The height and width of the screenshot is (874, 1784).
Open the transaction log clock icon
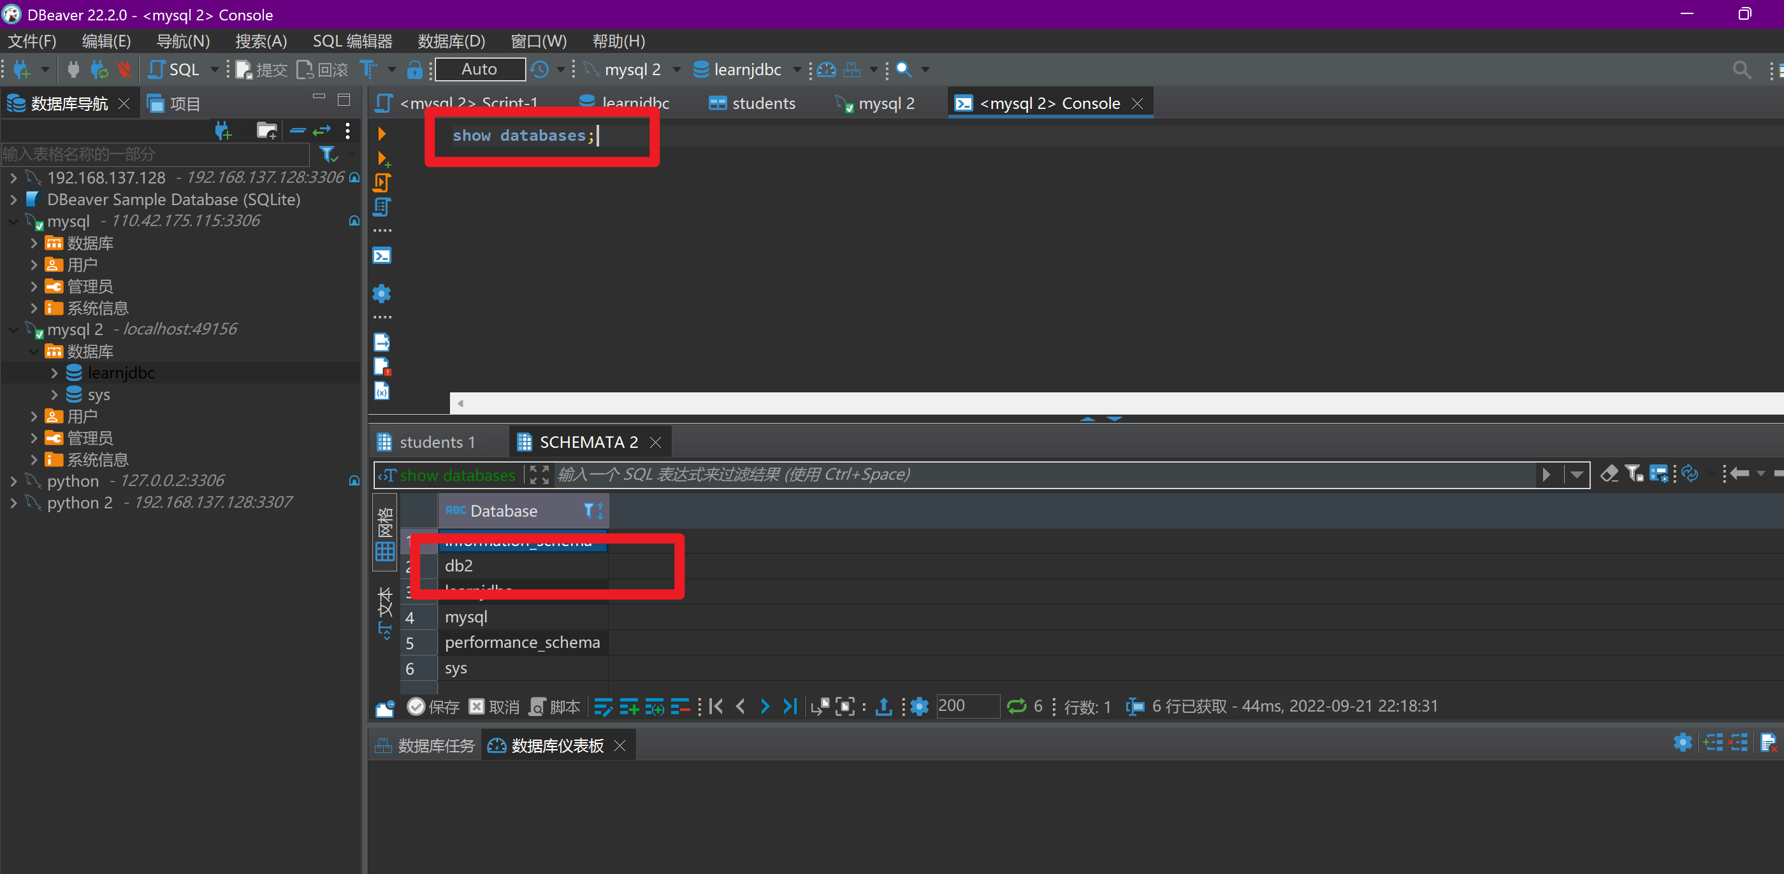pyautogui.click(x=540, y=69)
